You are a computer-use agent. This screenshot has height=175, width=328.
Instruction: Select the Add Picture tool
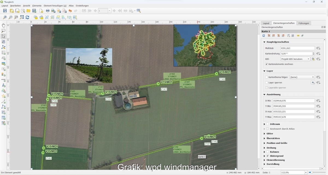tap(4, 64)
